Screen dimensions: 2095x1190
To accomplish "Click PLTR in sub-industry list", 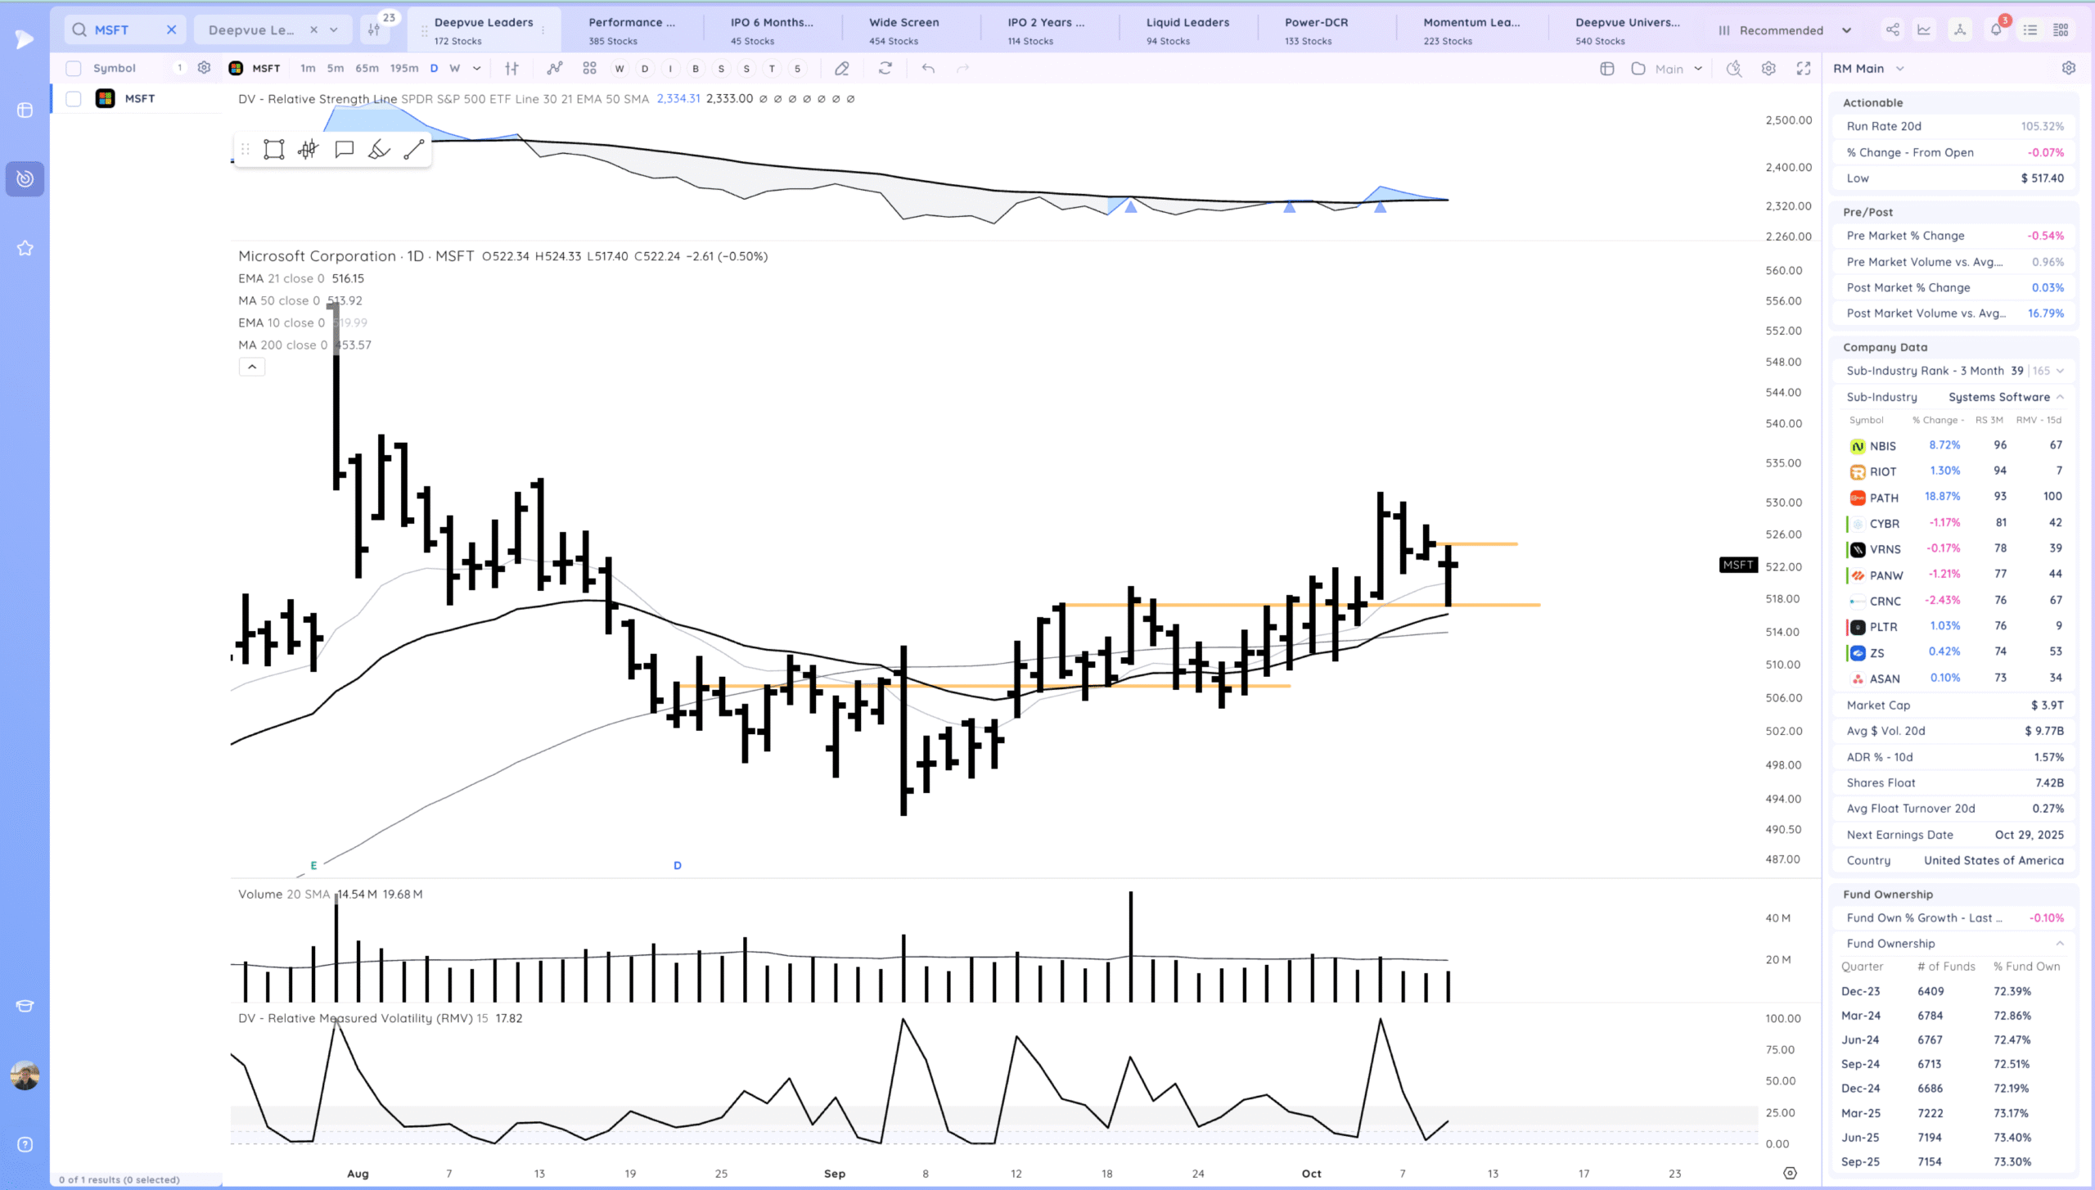I will pos(1883,627).
